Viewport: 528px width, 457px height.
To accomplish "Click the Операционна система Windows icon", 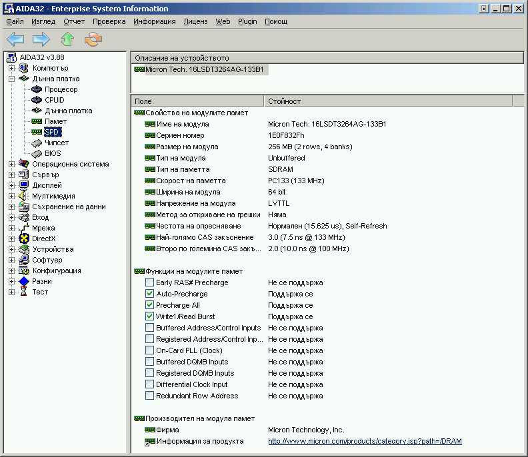I will click(23, 164).
